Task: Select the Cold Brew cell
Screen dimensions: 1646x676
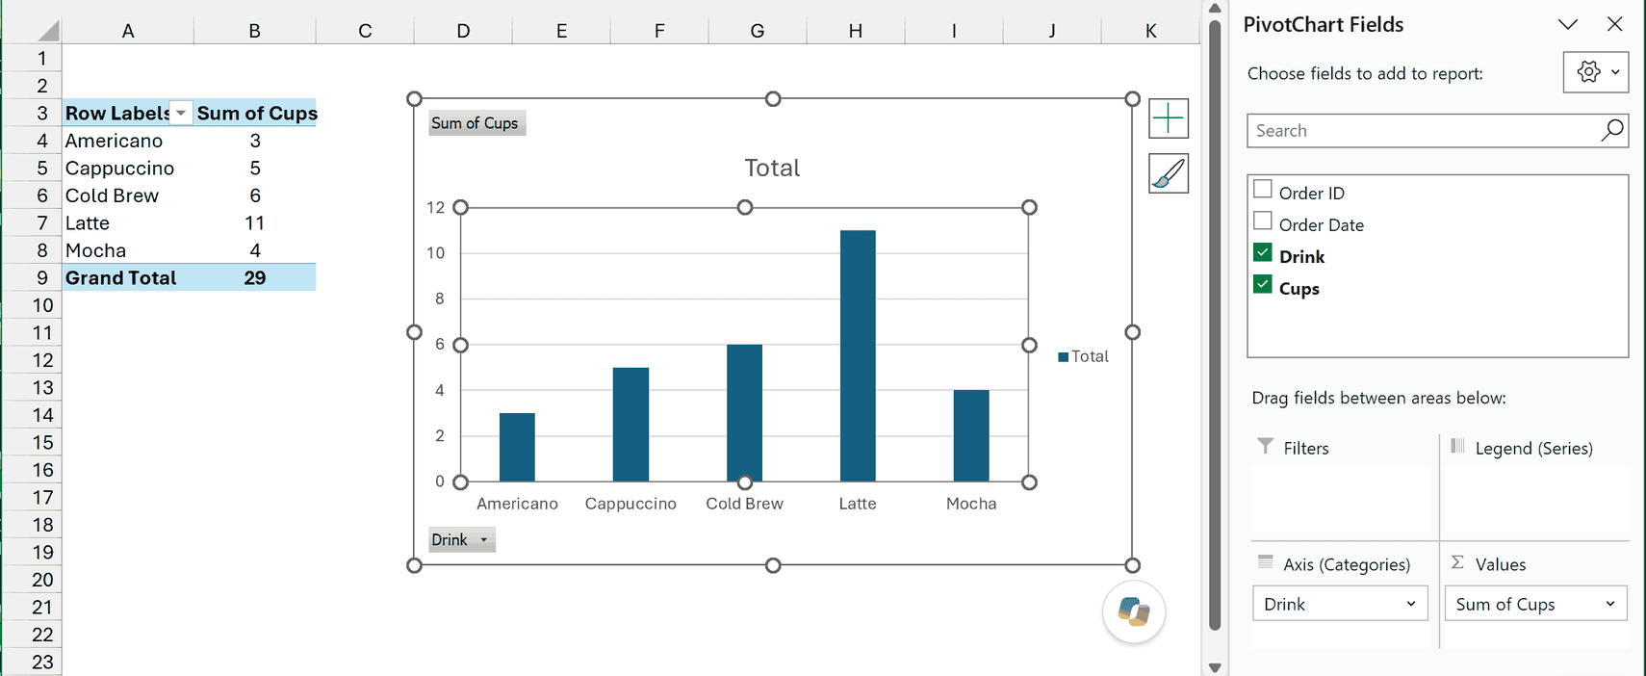Action: click(128, 195)
